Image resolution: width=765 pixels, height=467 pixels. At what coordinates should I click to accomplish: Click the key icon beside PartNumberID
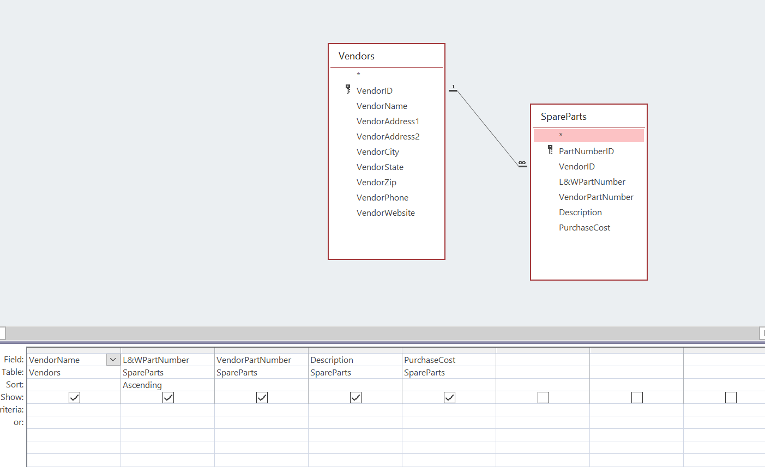(x=550, y=150)
